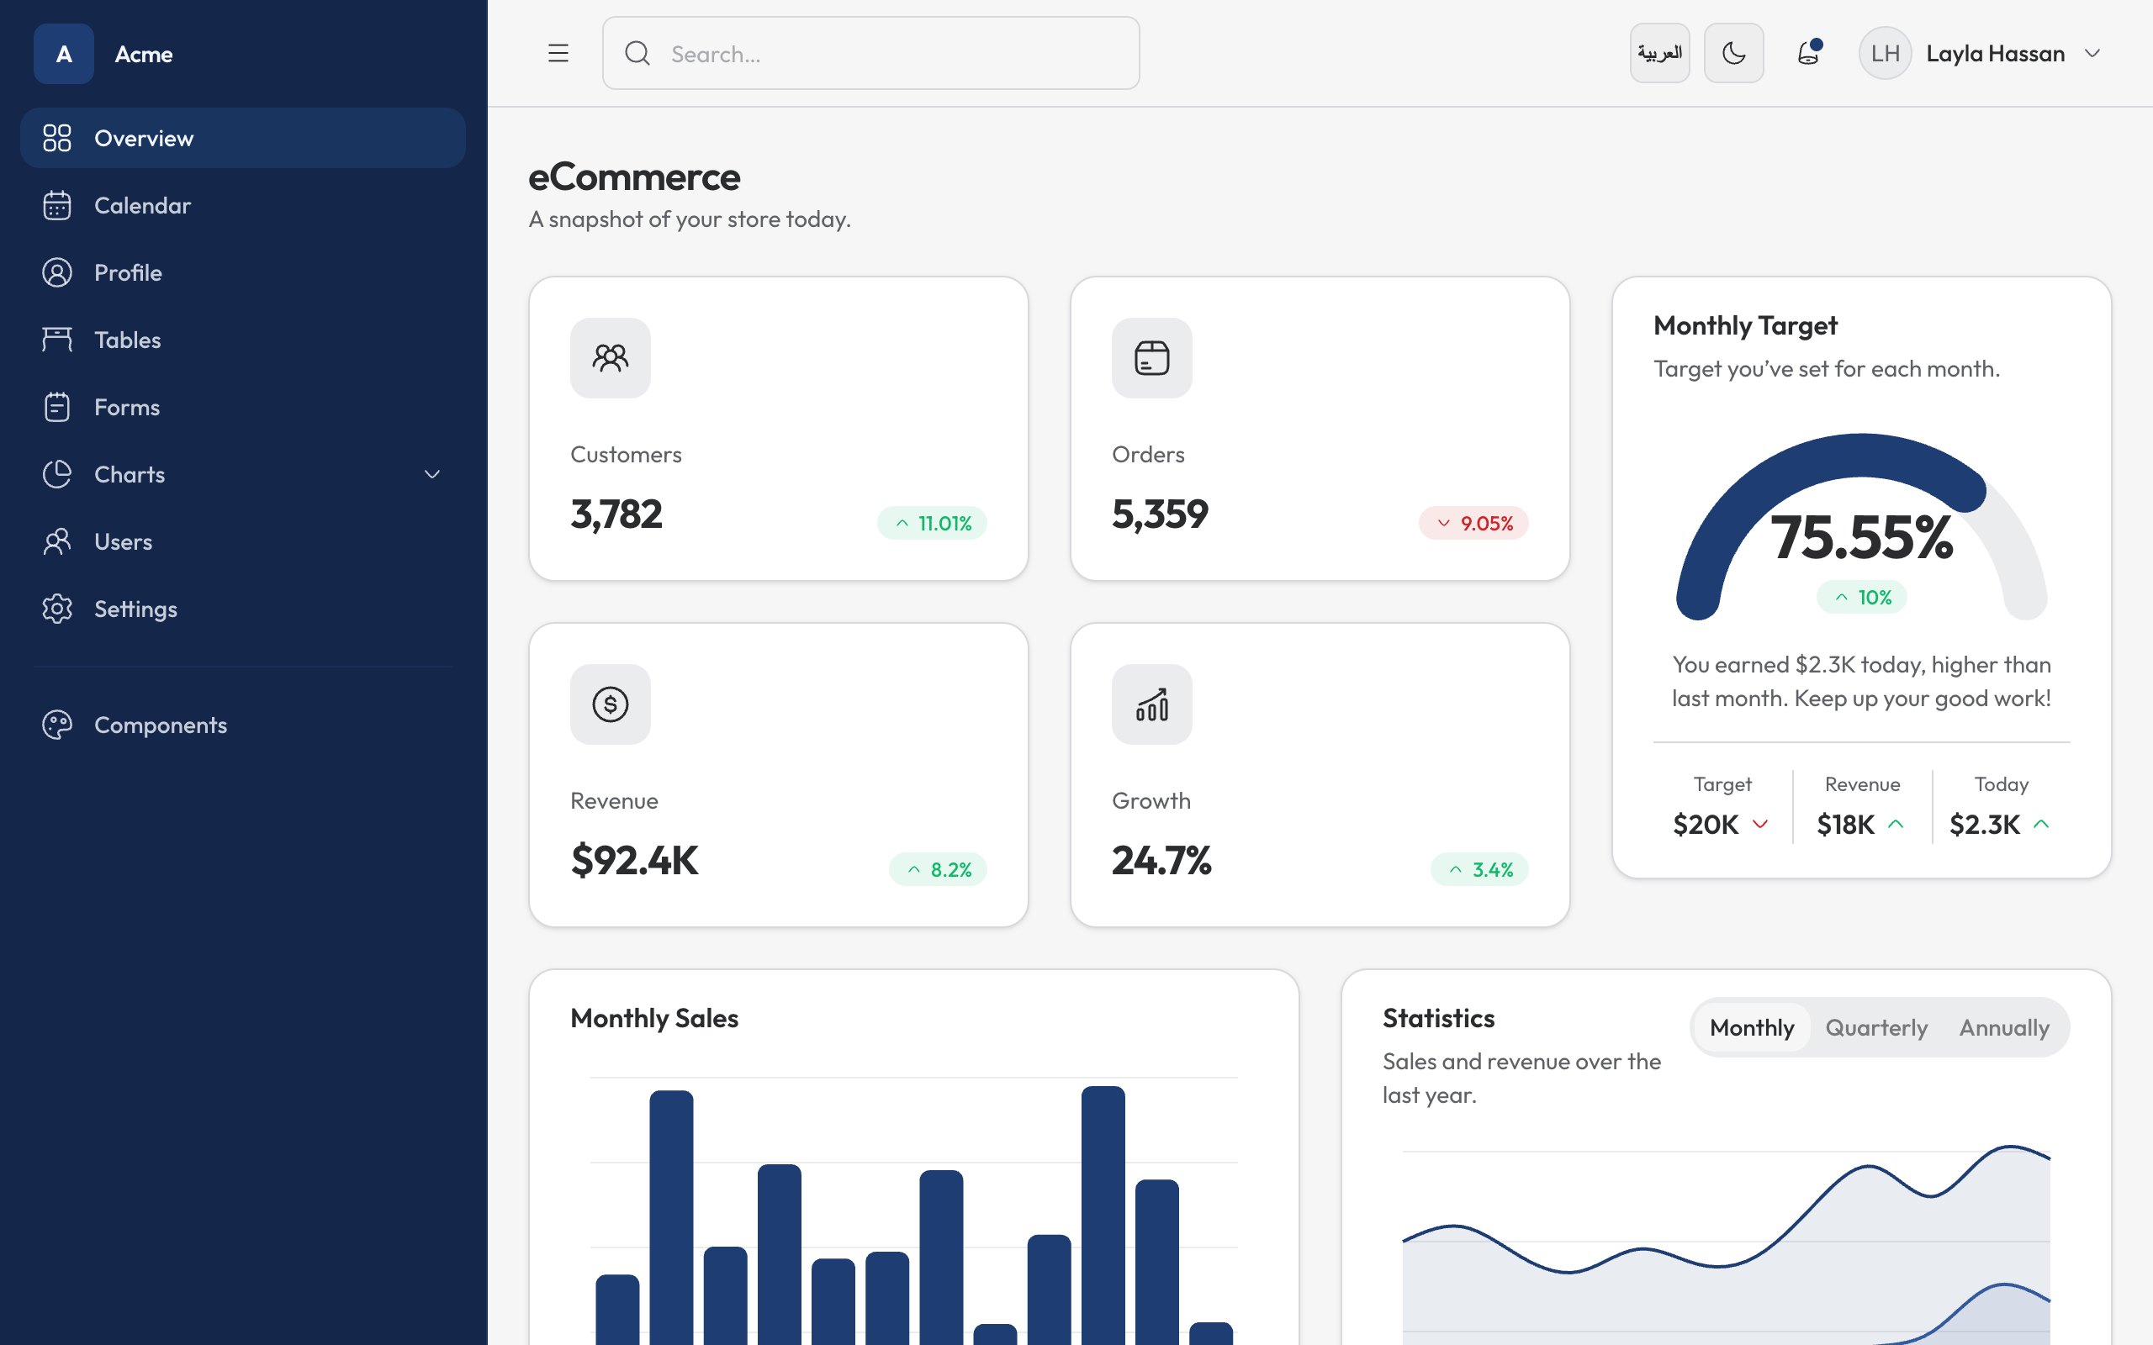Expand the Charts submenu chevron

tap(432, 474)
